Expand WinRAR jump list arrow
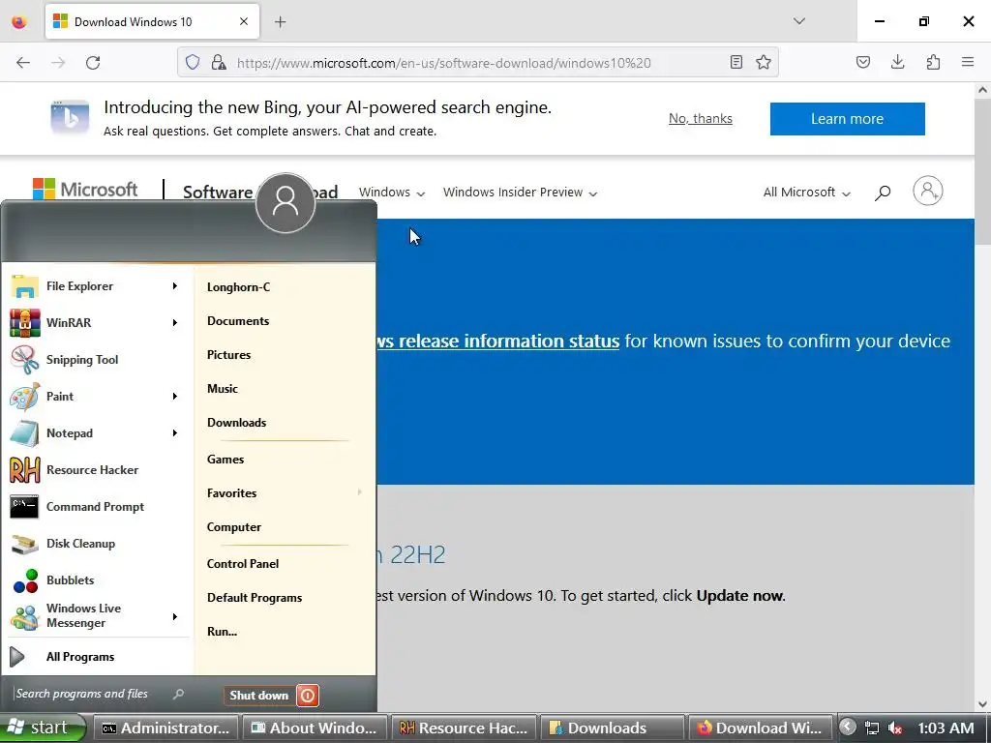This screenshot has width=991, height=743. click(x=175, y=323)
